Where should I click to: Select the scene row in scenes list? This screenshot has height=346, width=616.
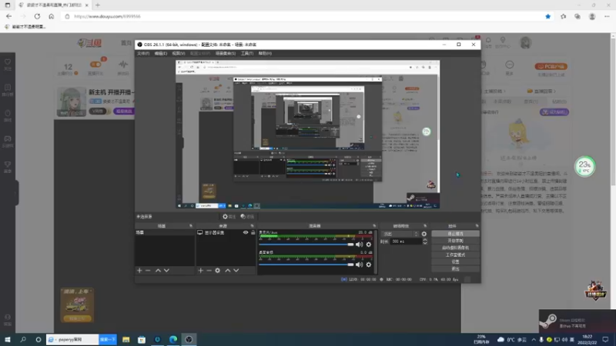click(x=165, y=233)
